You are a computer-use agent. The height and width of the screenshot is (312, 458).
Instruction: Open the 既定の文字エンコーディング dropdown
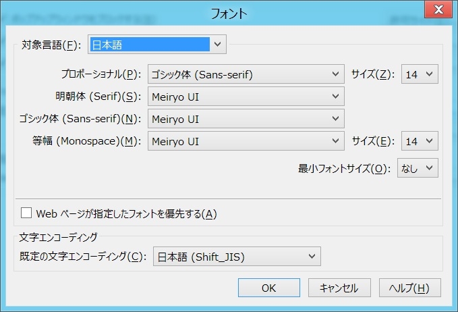coord(312,257)
